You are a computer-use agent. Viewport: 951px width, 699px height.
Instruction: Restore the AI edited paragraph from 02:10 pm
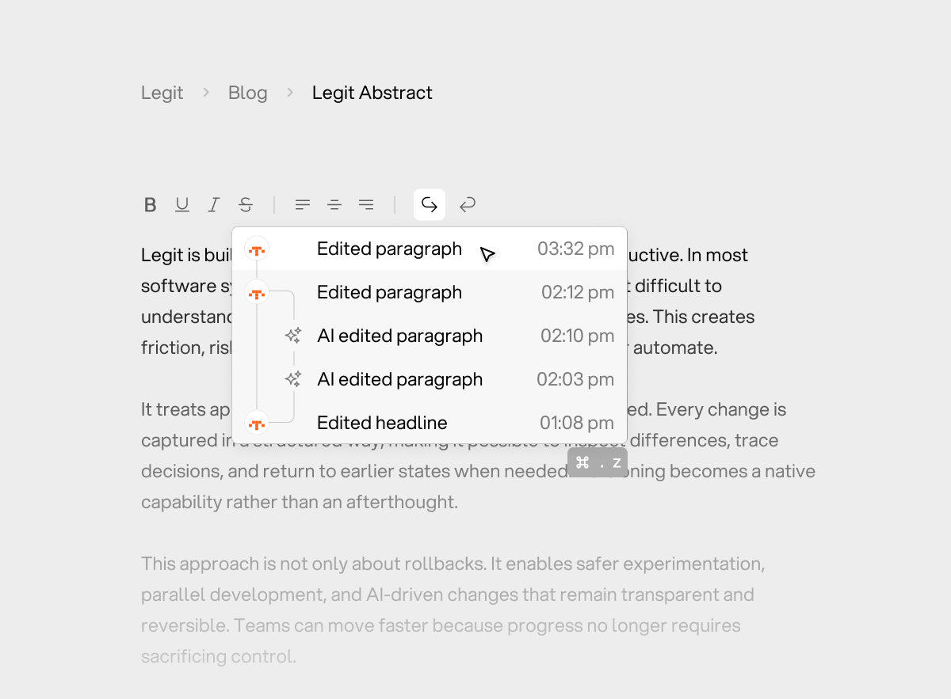coord(399,336)
